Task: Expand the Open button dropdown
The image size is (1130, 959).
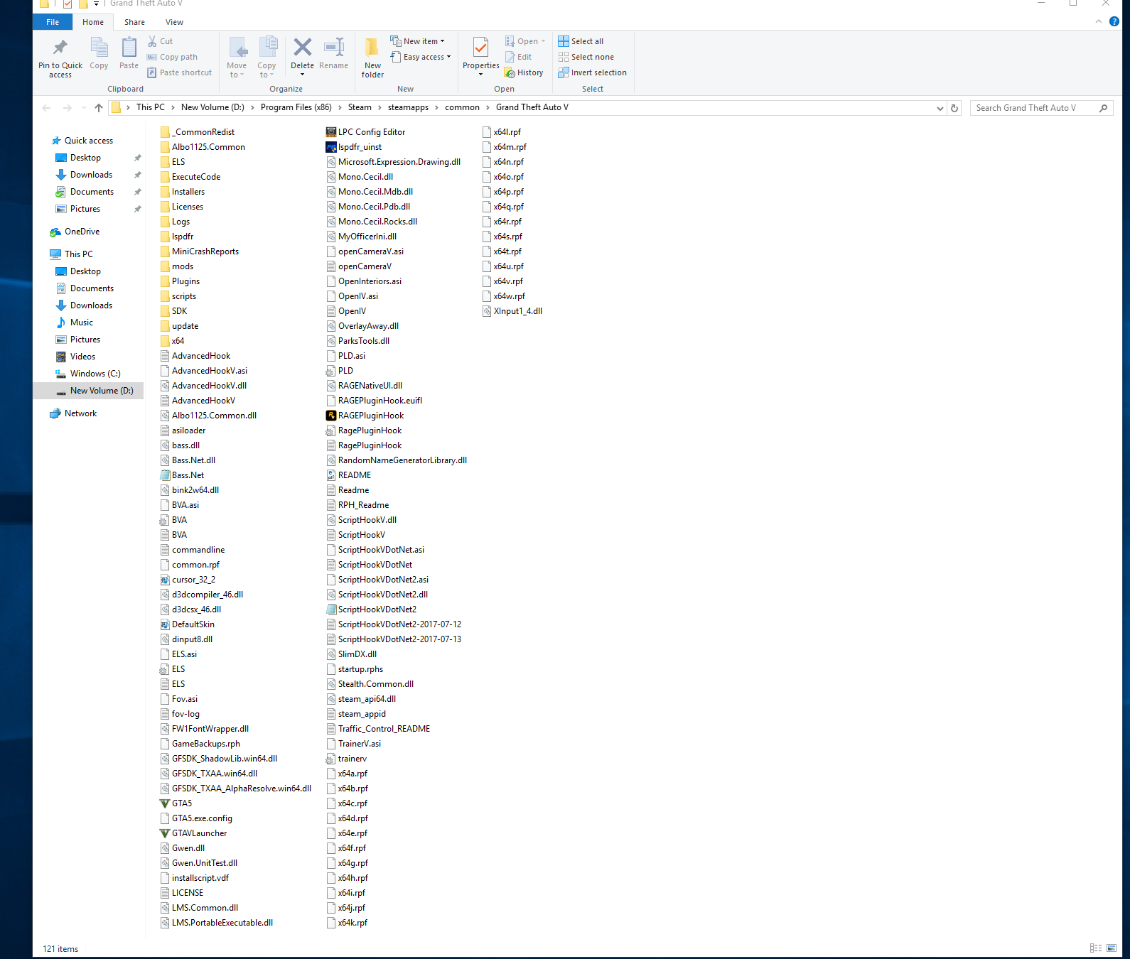Action: pos(543,41)
